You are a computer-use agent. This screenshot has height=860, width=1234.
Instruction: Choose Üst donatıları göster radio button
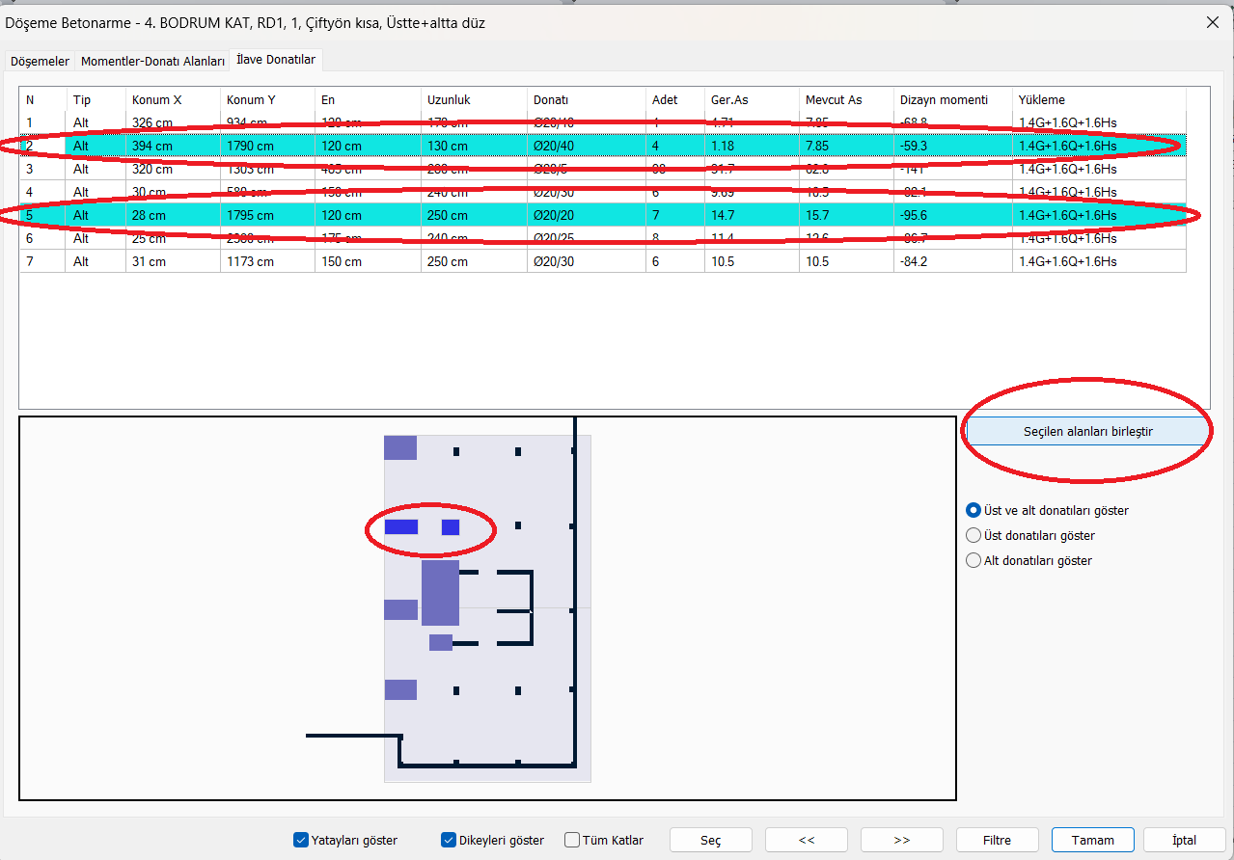(x=973, y=535)
